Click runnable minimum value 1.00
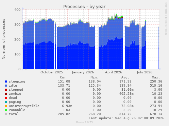Image resolution: width=169 pixels, height=126 pixels. coord(97,110)
